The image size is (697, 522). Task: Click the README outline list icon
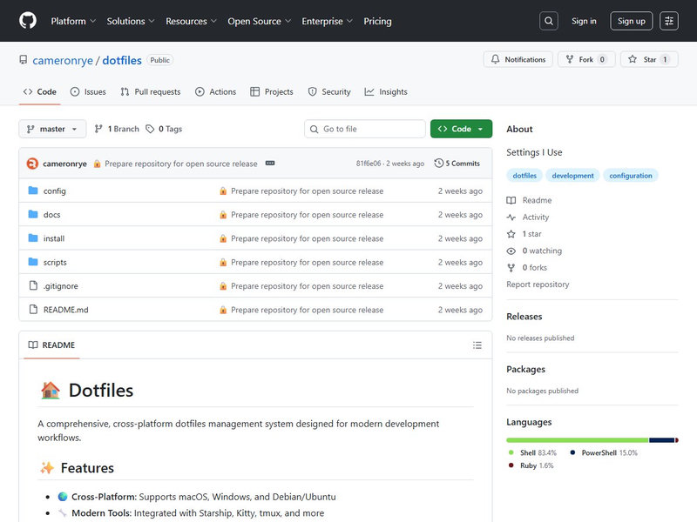[x=477, y=345]
